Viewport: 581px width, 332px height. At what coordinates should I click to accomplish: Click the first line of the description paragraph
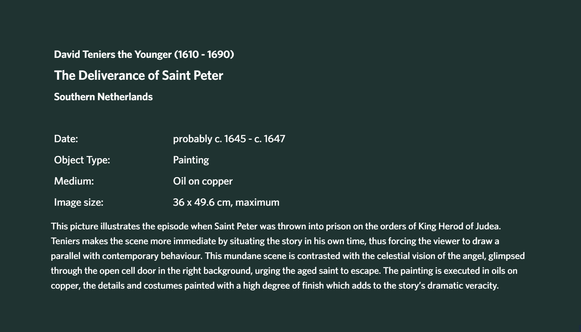tap(276, 226)
